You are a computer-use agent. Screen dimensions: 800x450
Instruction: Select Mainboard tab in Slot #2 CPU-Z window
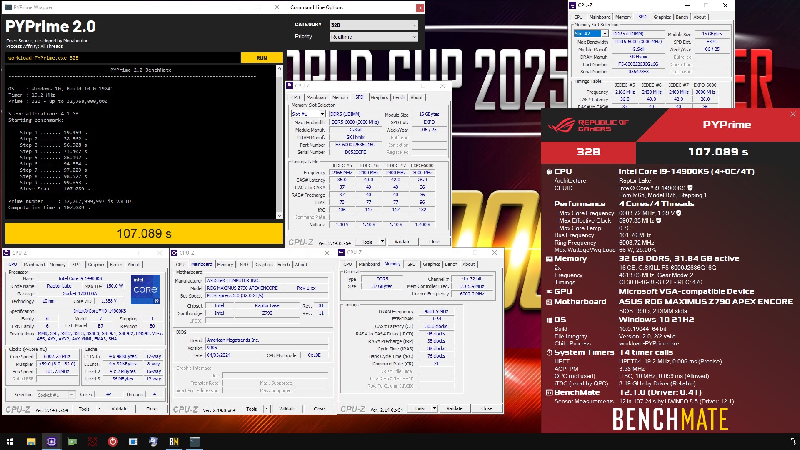click(600, 17)
